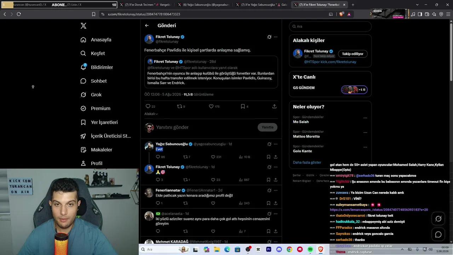Open Grok from the sidebar menu
The height and width of the screenshot is (255, 453).
tap(91, 95)
